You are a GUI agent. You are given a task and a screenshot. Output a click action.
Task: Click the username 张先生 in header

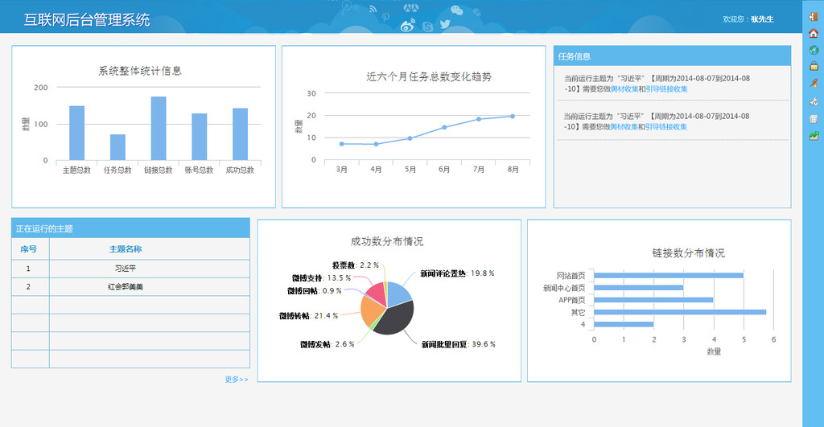(762, 19)
